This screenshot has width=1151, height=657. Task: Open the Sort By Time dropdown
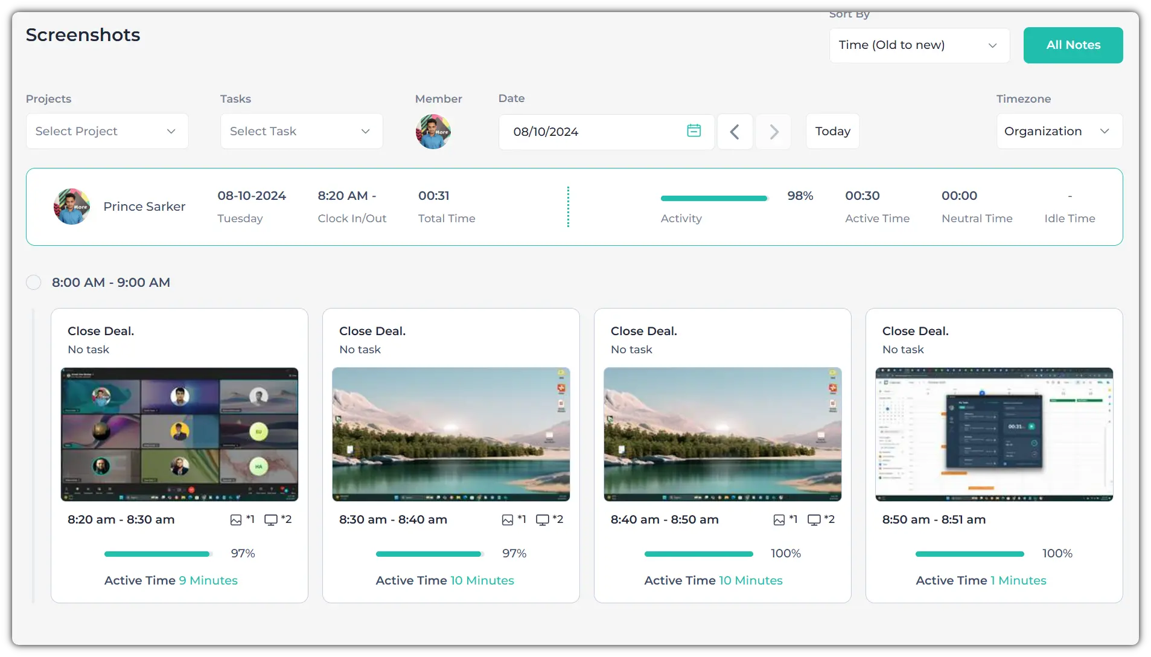[919, 45]
